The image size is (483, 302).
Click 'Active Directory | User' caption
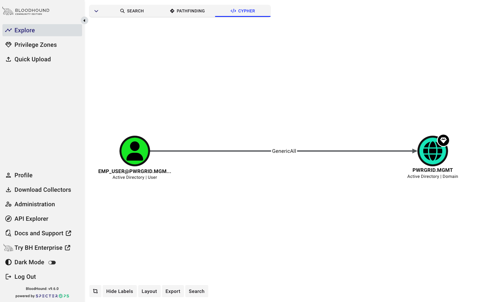tap(135, 177)
